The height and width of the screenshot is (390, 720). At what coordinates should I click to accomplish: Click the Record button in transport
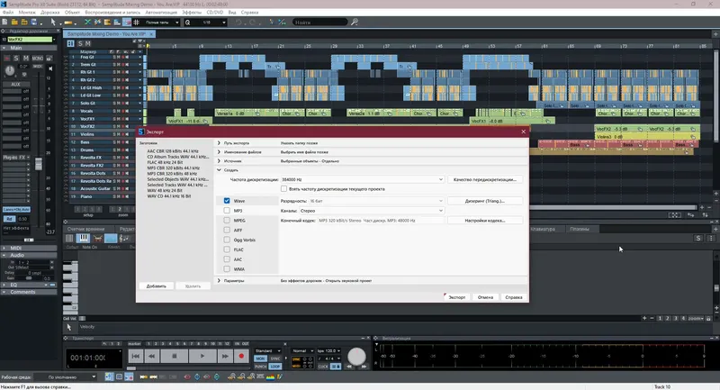pos(241,356)
